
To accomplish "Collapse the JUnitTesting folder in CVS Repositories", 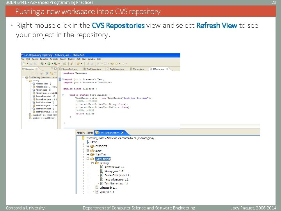I will (x=88, y=159).
